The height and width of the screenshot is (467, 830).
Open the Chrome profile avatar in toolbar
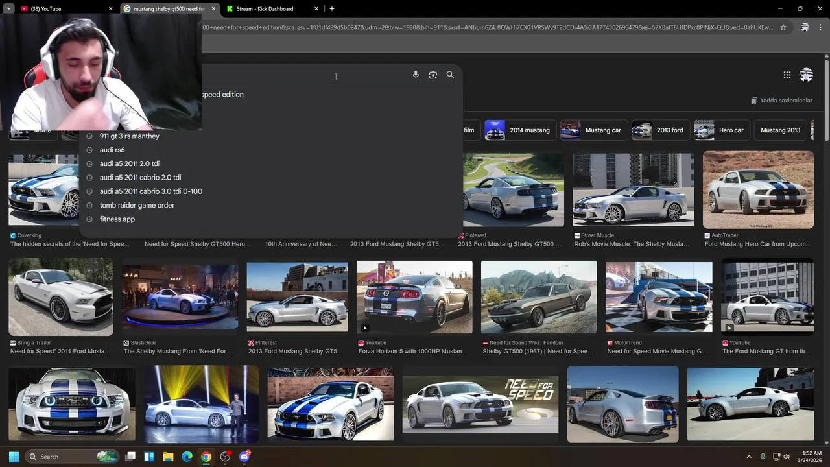click(805, 27)
